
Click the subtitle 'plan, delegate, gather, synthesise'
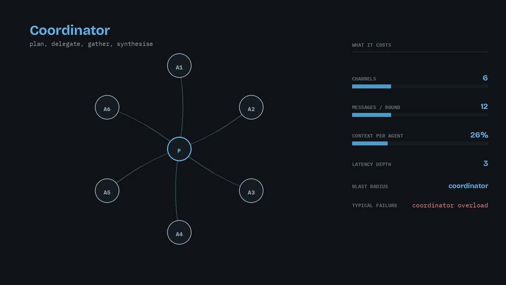click(91, 44)
